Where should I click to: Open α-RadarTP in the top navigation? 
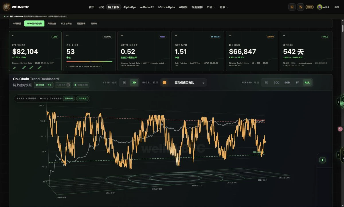(x=147, y=7)
